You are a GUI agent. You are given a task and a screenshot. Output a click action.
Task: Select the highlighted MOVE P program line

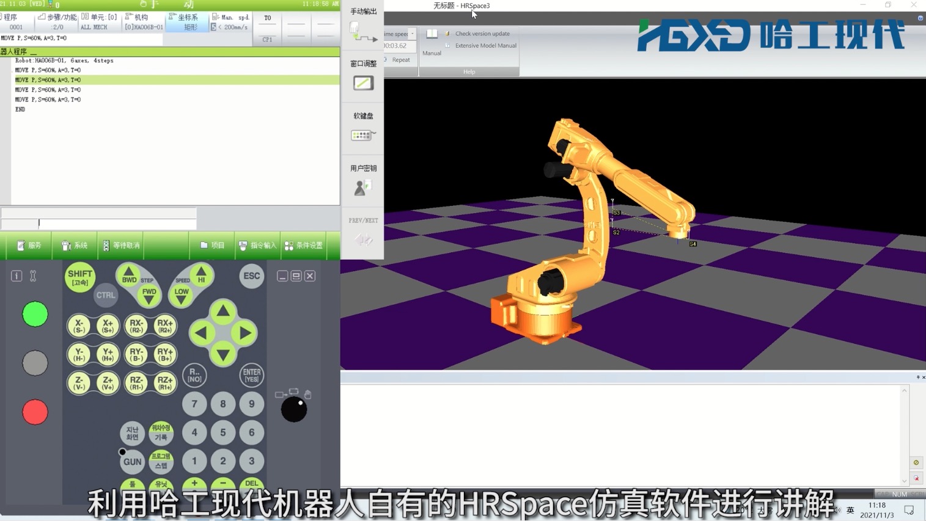[x=175, y=80]
